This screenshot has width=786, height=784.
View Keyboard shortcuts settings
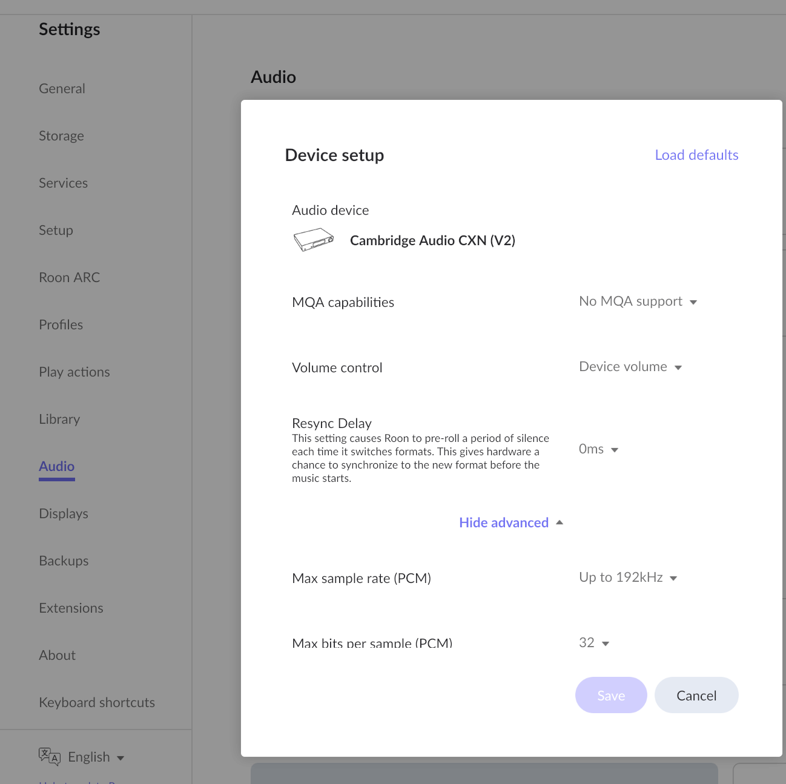[x=97, y=702]
